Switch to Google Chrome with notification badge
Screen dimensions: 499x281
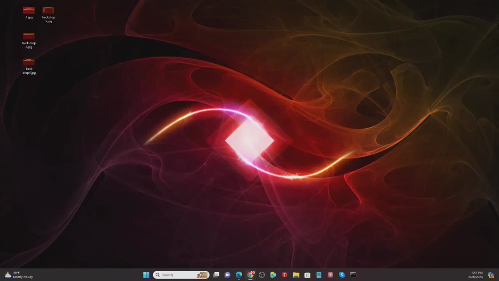pyautogui.click(x=250, y=275)
